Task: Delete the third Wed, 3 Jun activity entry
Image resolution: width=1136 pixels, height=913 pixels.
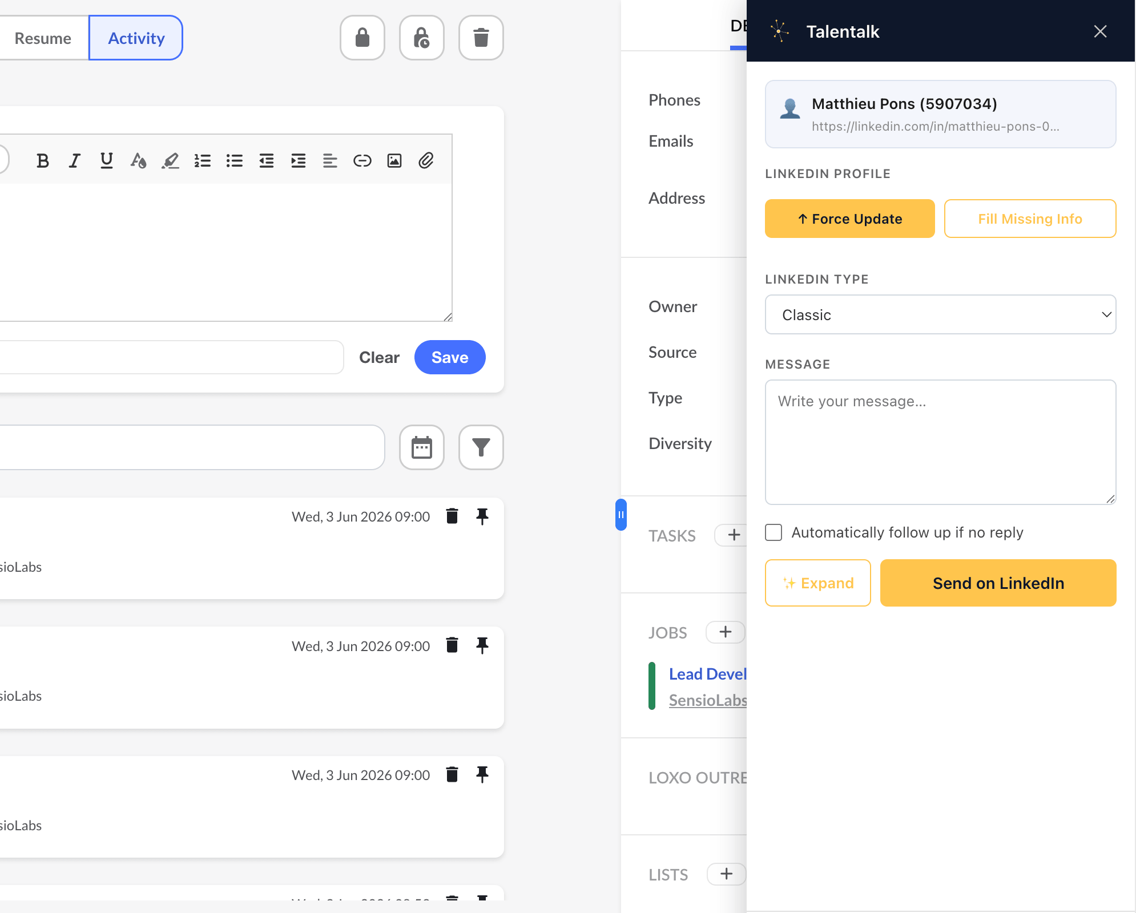Action: pyautogui.click(x=452, y=774)
